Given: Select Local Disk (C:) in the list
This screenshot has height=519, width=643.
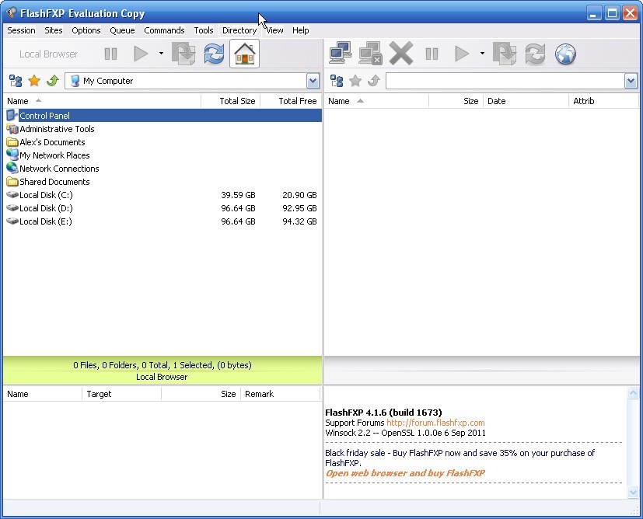Looking at the screenshot, I should click(x=44, y=194).
